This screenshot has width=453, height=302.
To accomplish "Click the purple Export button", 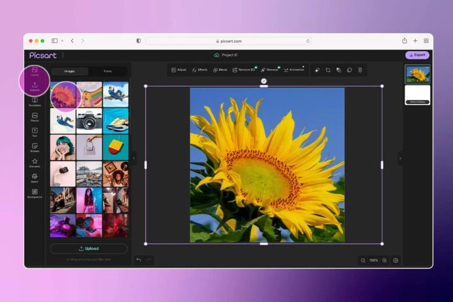I will pyautogui.click(x=417, y=55).
